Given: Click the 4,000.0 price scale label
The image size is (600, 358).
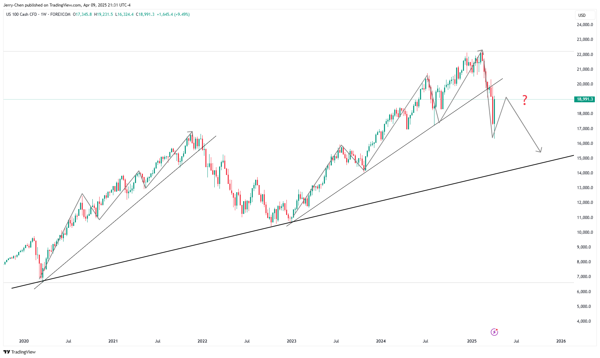Looking at the screenshot, I should pyautogui.click(x=584, y=321).
